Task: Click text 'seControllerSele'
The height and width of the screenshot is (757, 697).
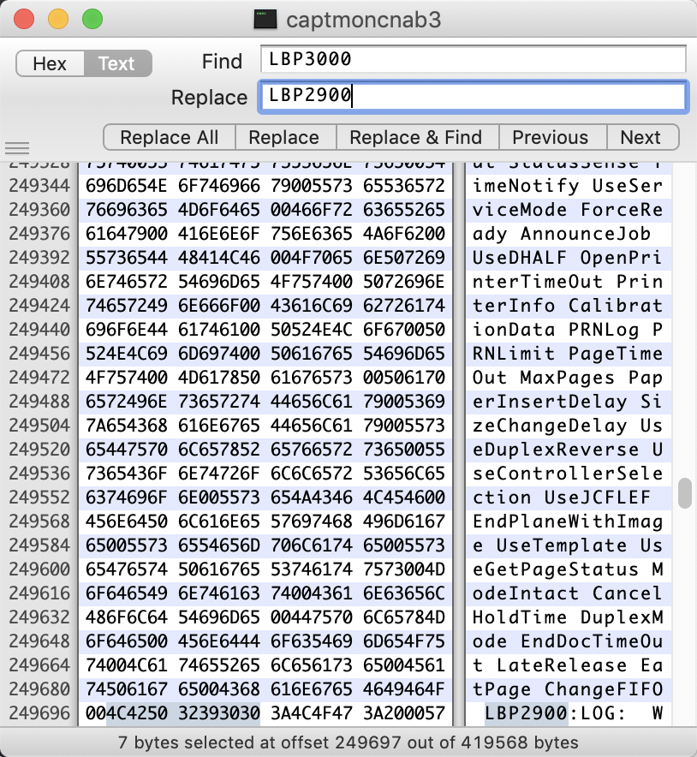Action: [x=567, y=474]
